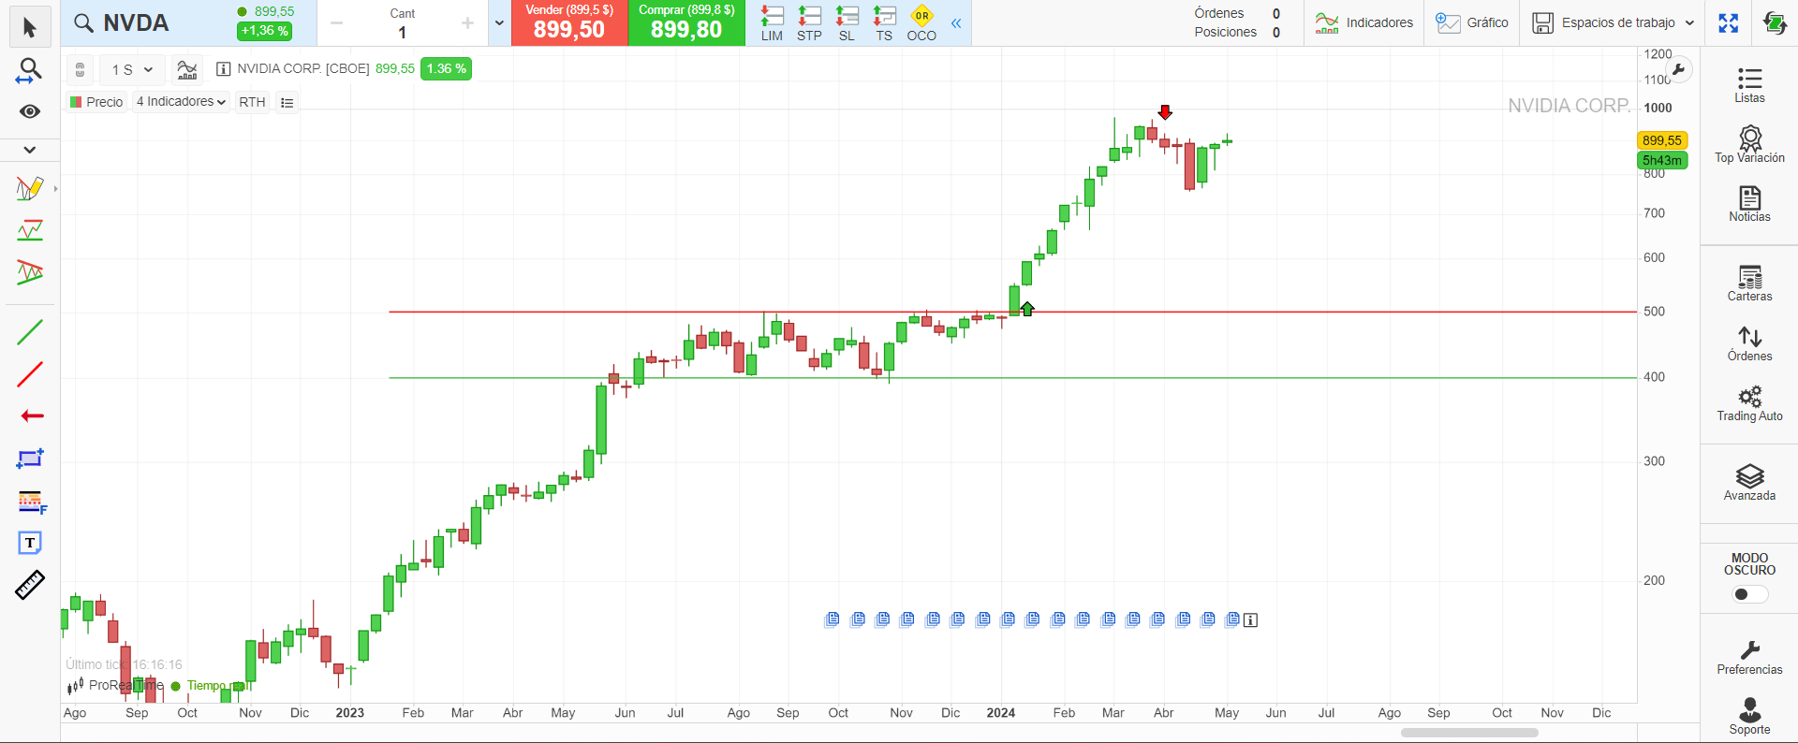This screenshot has height=743, width=1798.
Task: Select the ruler measurement tool
Action: [30, 585]
